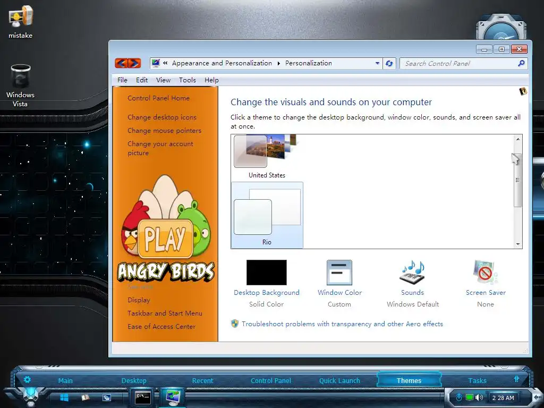Click the Screen Saver icon

tap(485, 273)
